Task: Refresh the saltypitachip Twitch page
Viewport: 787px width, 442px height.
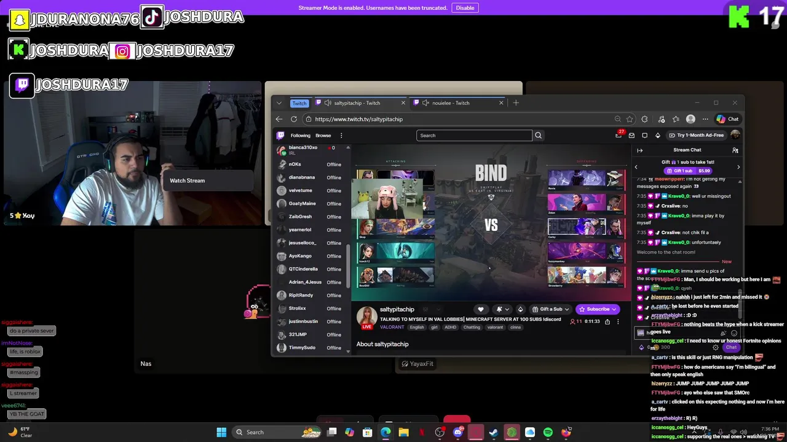Action: (294, 119)
